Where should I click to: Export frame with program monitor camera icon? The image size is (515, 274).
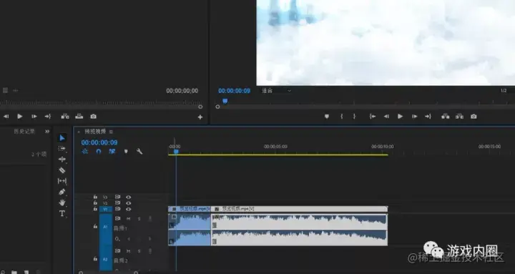[x=474, y=117]
